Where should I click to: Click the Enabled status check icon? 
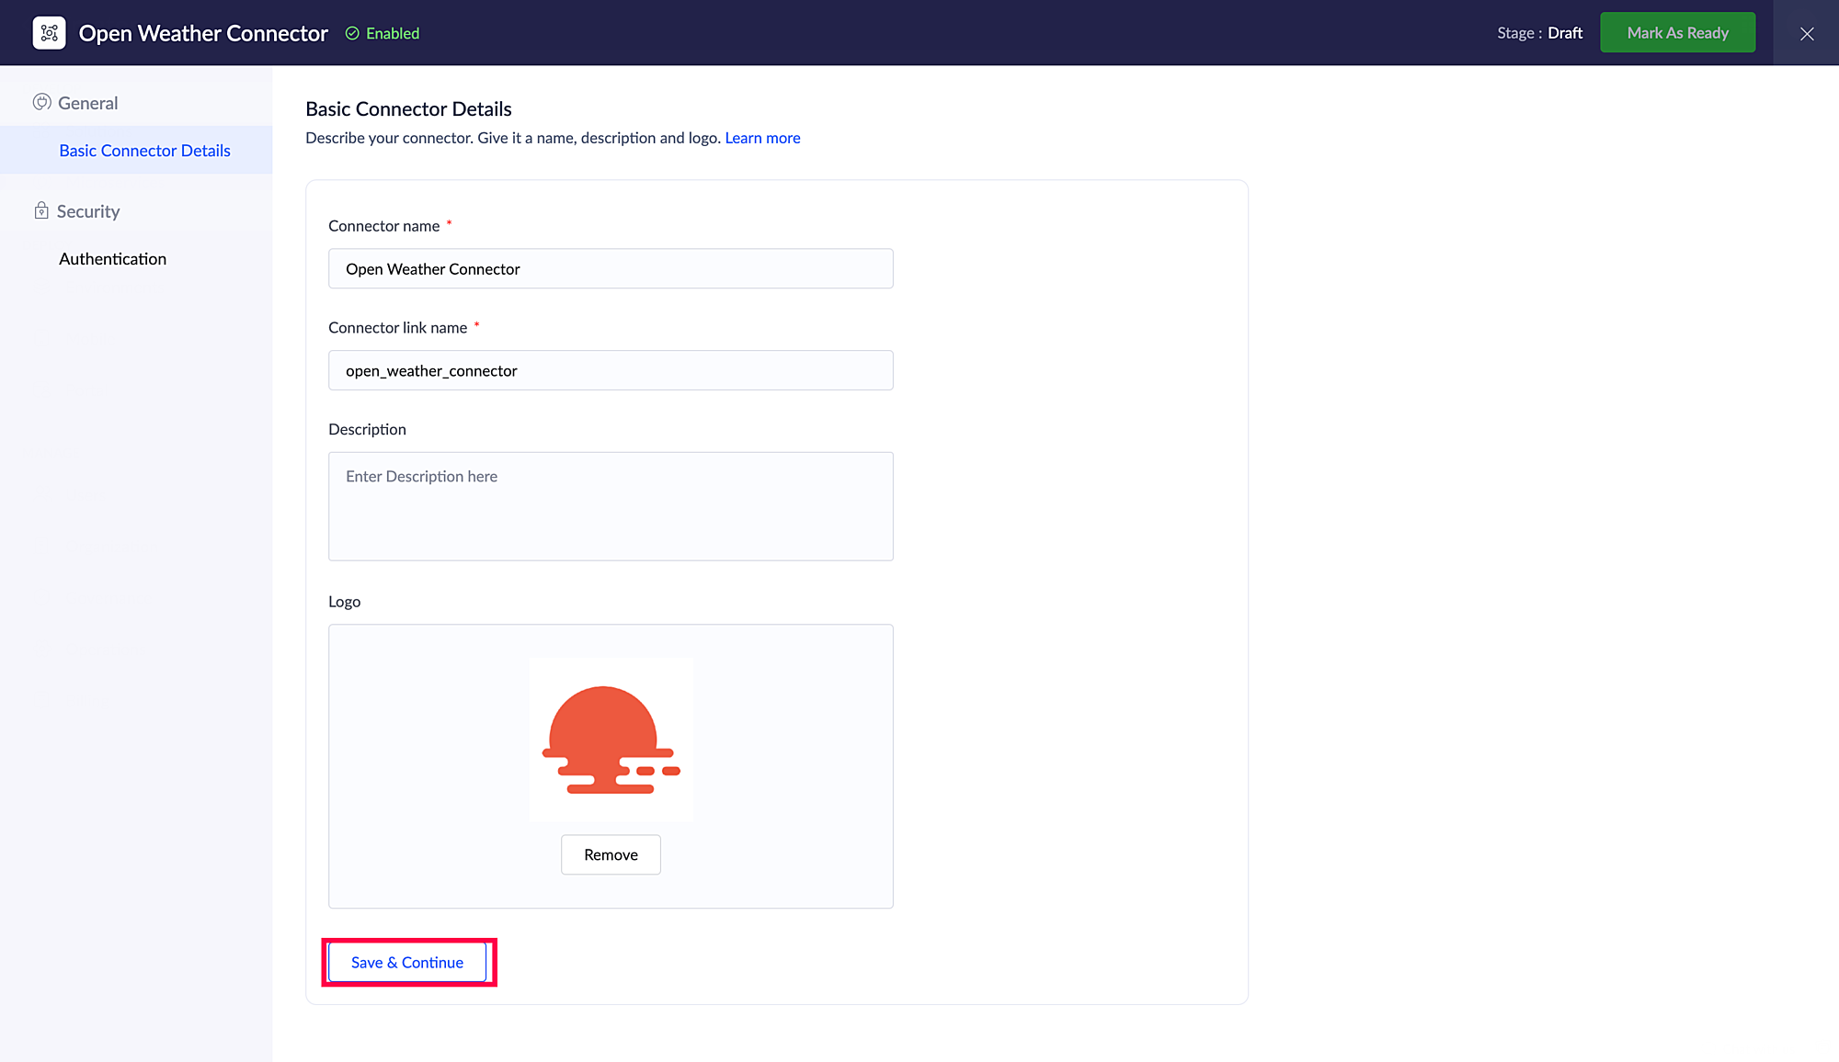point(352,33)
